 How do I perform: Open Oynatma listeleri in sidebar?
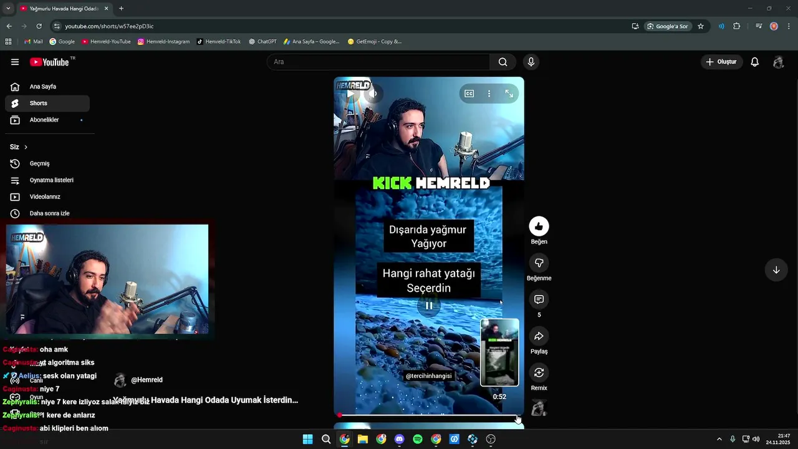(47, 180)
